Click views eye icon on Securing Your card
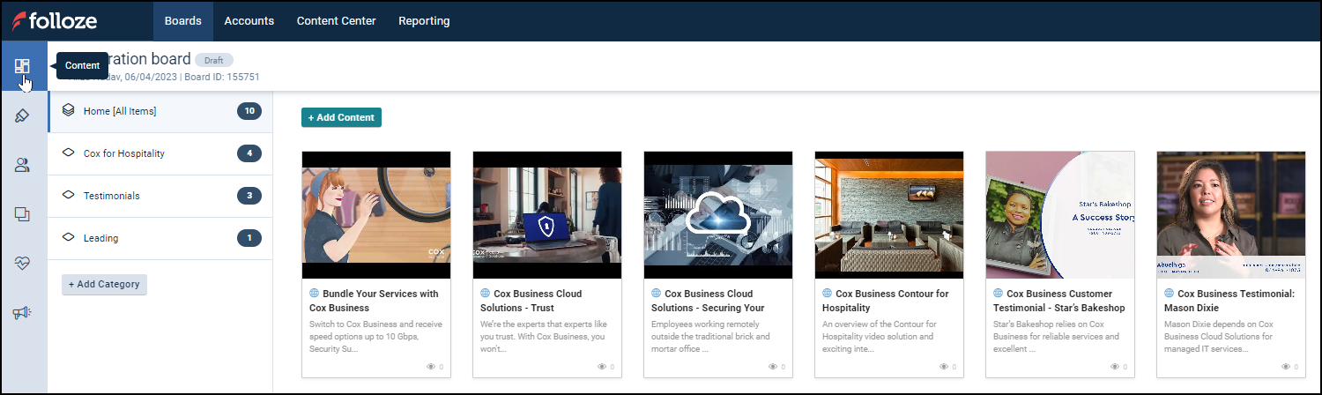Viewport: 1322px width, 395px height. pyautogui.click(x=773, y=367)
